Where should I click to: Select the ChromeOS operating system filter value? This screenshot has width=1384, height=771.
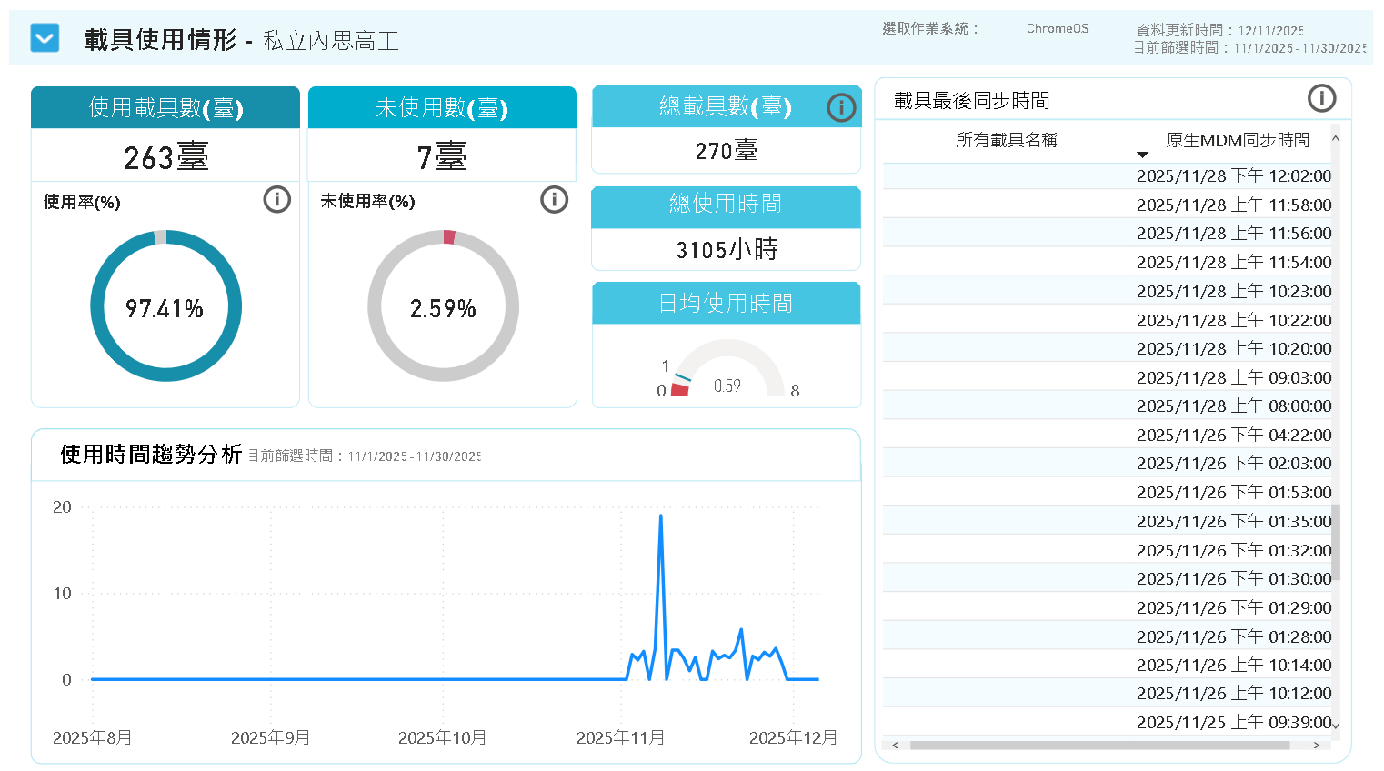tap(1058, 28)
